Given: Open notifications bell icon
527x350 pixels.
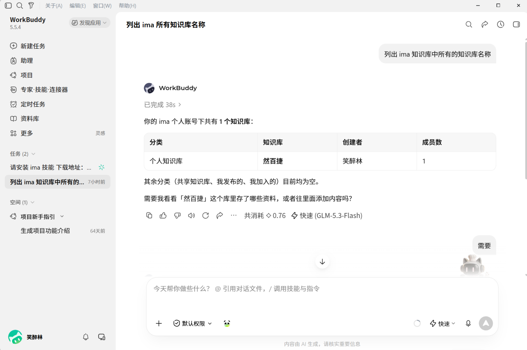Looking at the screenshot, I should [86, 337].
